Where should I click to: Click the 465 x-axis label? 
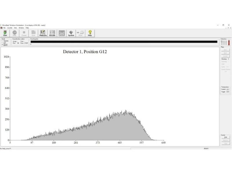(x=119, y=143)
